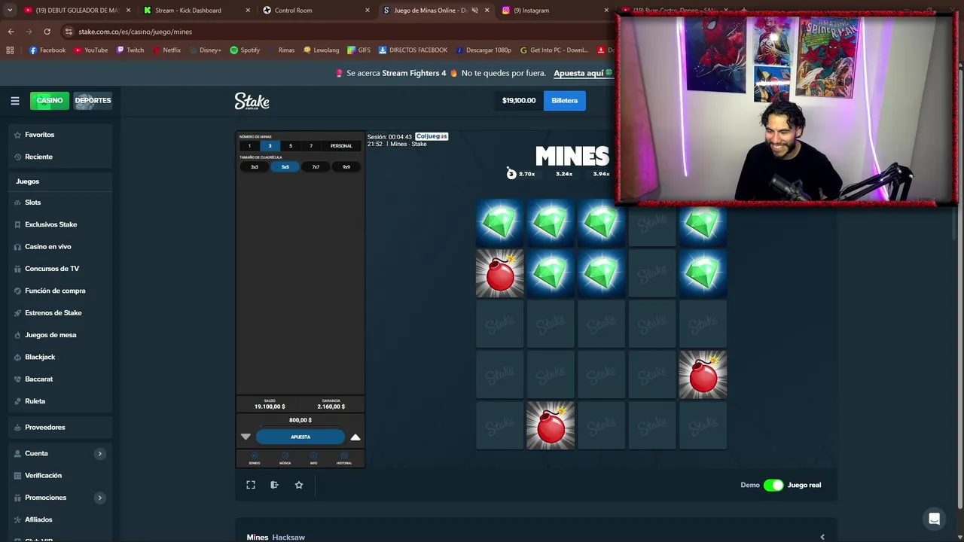Open Ruleta in the sidebar
Viewport: 964px width, 542px height.
click(x=35, y=401)
